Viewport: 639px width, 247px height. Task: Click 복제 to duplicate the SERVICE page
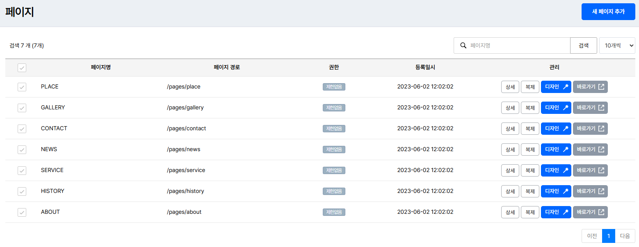point(530,170)
